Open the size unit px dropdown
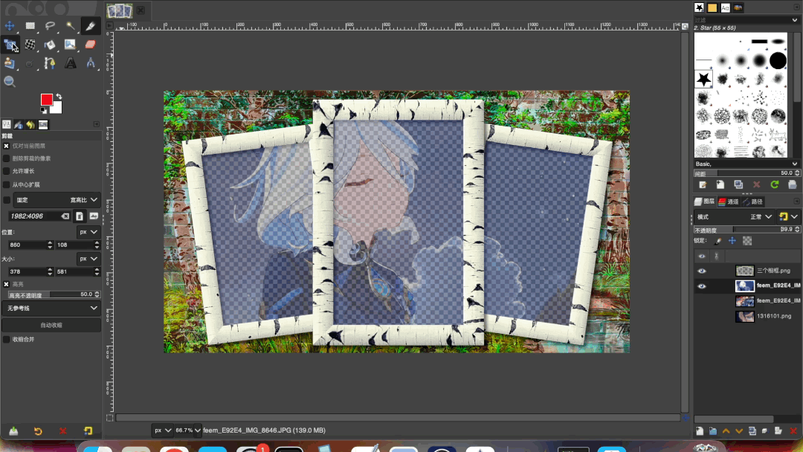This screenshot has height=452, width=803. tap(88, 259)
